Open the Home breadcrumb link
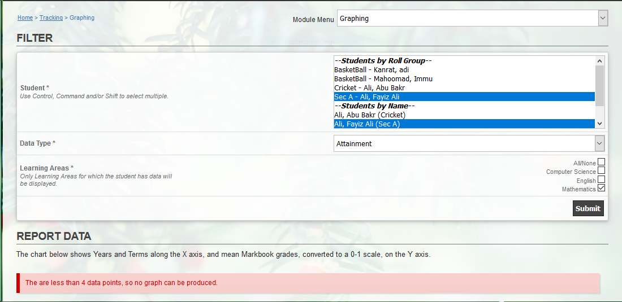622x302 pixels. click(x=25, y=18)
